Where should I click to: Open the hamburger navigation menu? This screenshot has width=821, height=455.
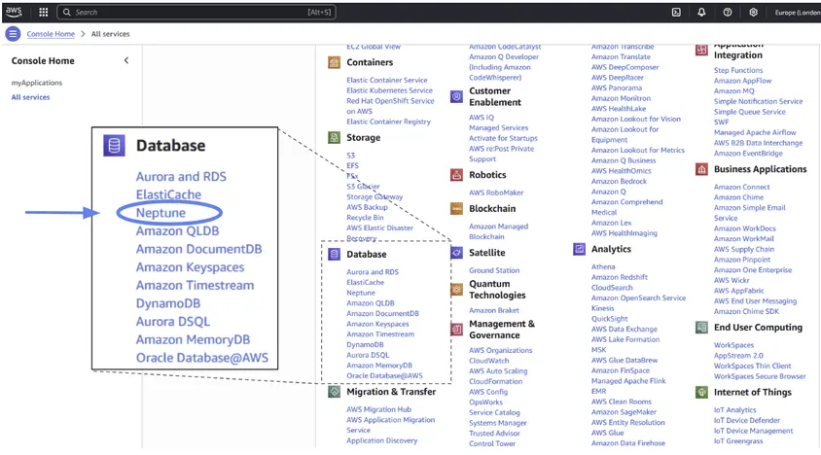[x=13, y=34]
